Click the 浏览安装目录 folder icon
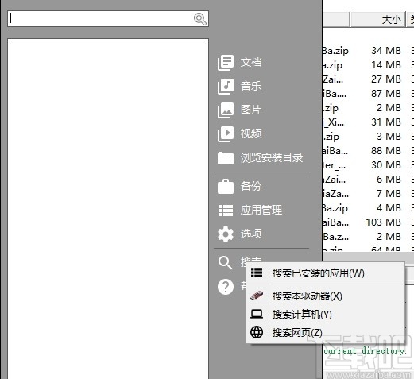The width and height of the screenshot is (414, 379). tap(226, 158)
